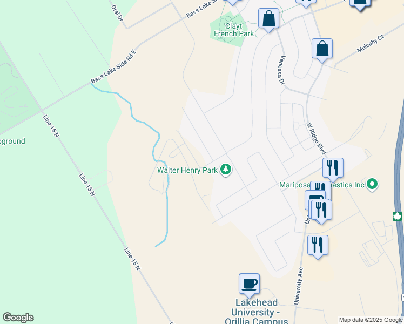Click the Map data ©2025 Google attribution

(371, 320)
